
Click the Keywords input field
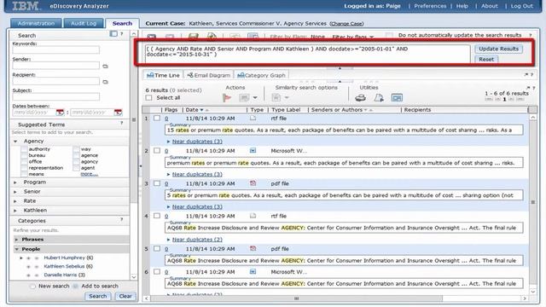55,50
